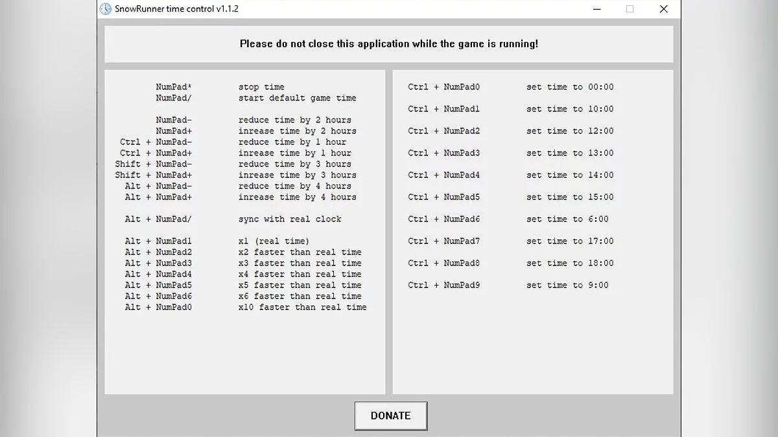Click "x3 faster than real time" line
The image size is (778, 437).
tap(300, 263)
